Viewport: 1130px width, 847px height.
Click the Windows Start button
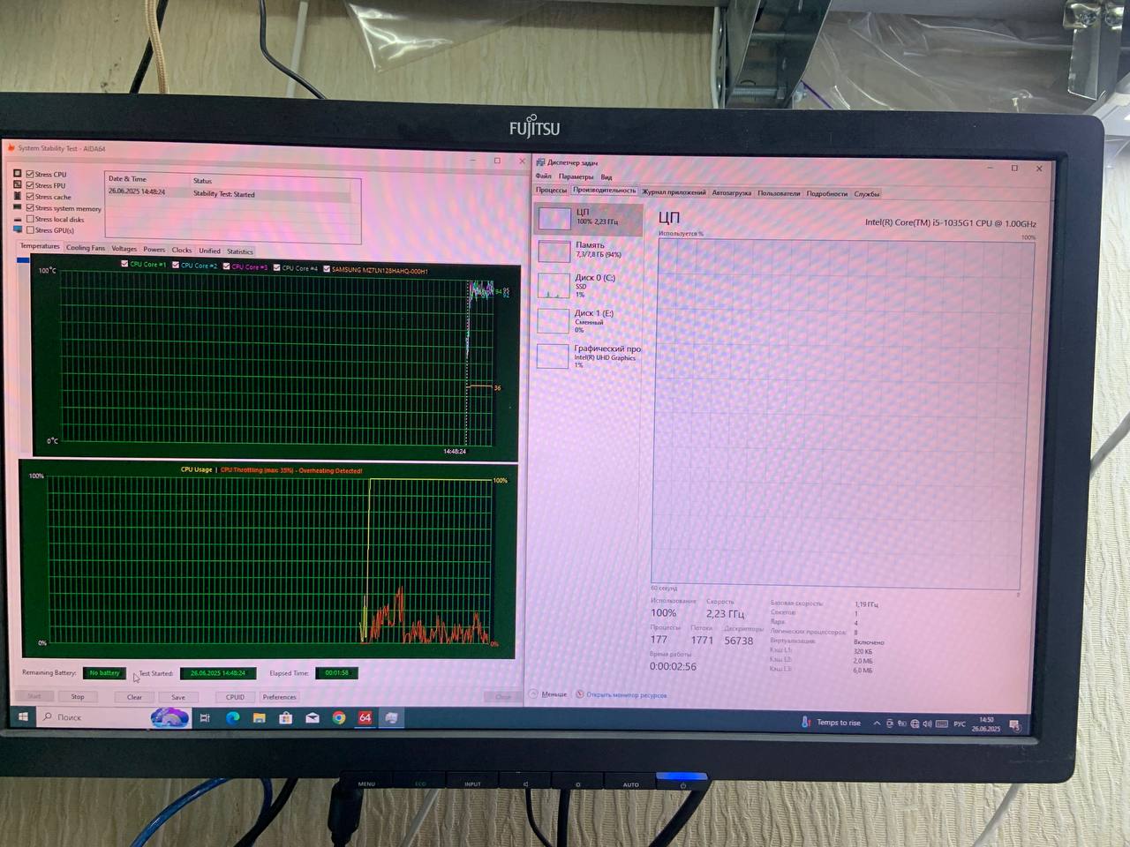coord(23,717)
